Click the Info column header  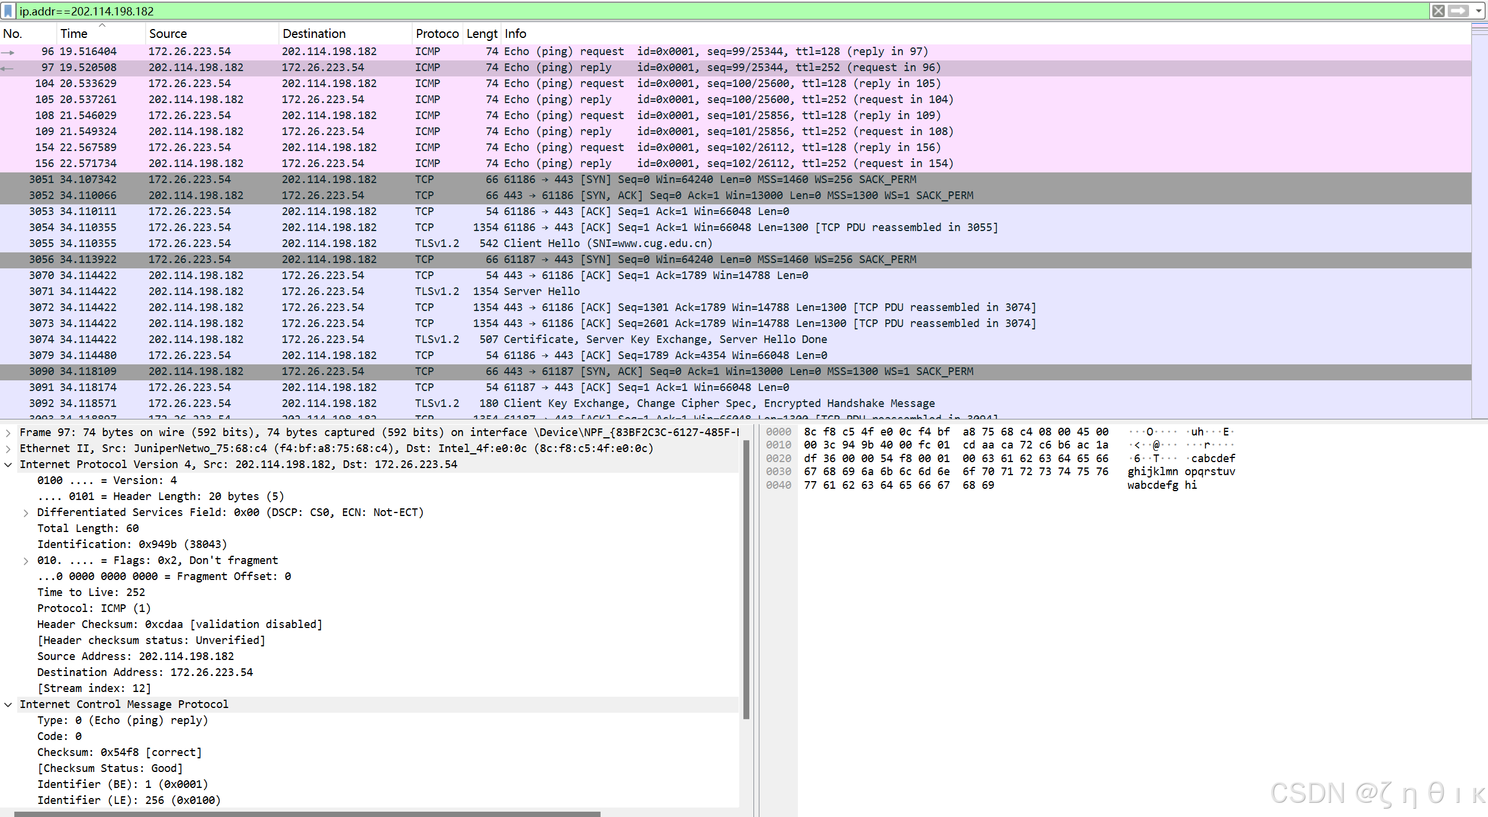point(515,34)
